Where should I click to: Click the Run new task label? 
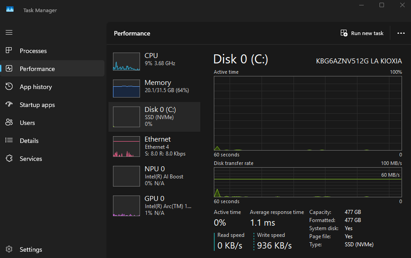(x=367, y=33)
